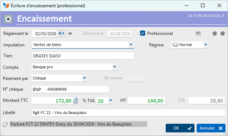Viewport: 228px width, 136px height.
Task: Click the TVA amount field 28,80
Action: (x=206, y=100)
